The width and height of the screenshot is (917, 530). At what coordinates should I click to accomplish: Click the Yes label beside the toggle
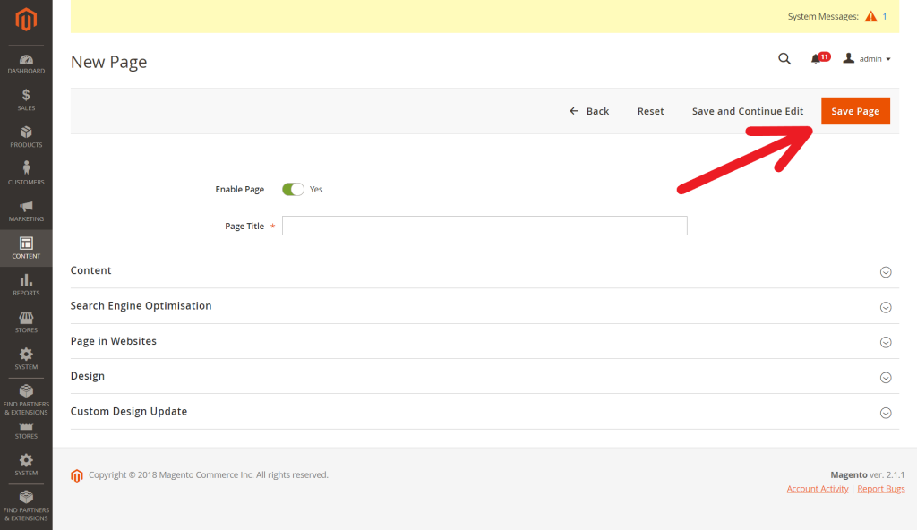316,190
